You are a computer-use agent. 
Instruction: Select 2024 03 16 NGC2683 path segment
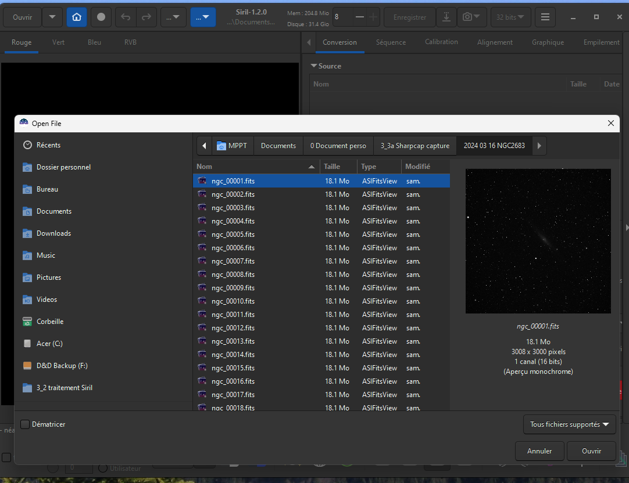[494, 146]
